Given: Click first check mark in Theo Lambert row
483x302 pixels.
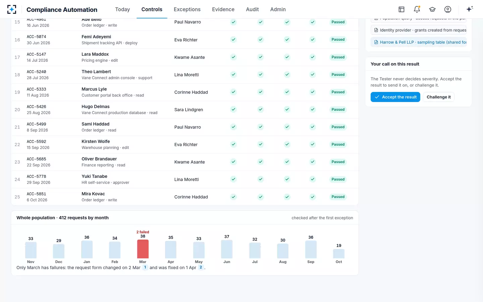Looking at the screenshot, I should 233,74.
